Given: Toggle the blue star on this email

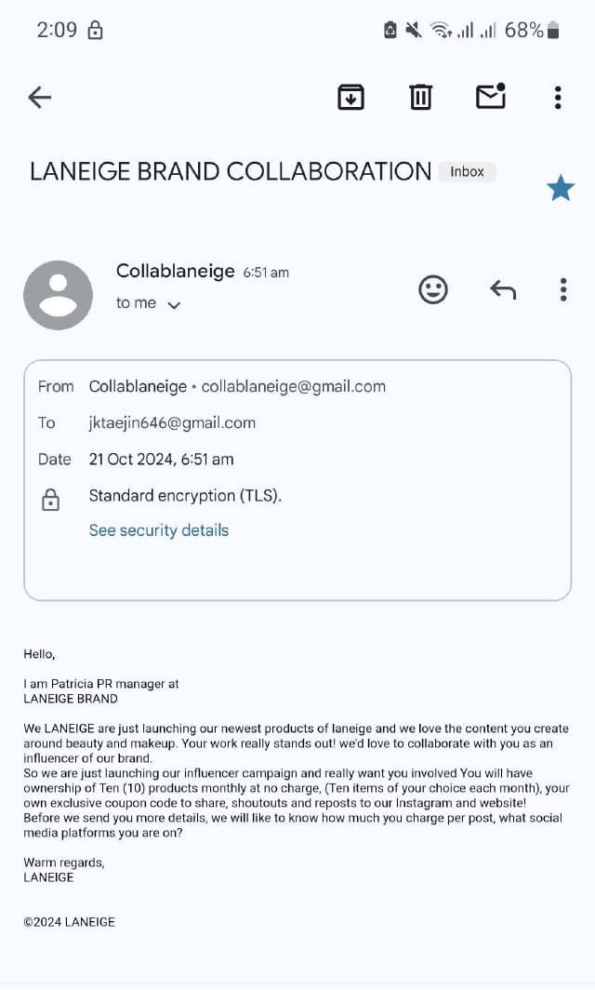Looking at the screenshot, I should pos(561,189).
